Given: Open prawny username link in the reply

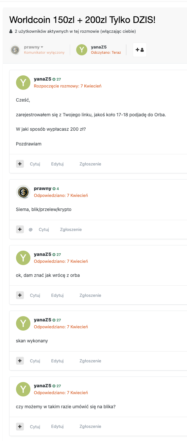Looking at the screenshot, I should (x=42, y=188).
